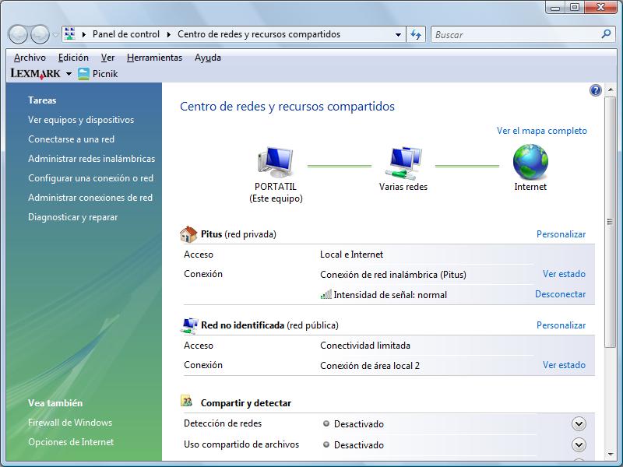Click Desconectar for the Pitus network
The width and height of the screenshot is (623, 467).
(560, 294)
